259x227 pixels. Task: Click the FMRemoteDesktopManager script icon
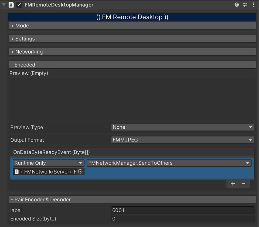tap(11, 5)
